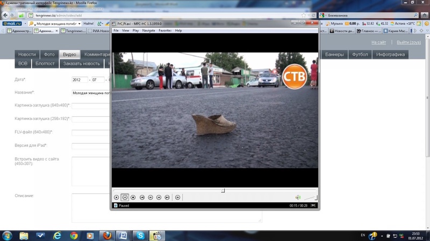Open the Navigate menu in MPC-HC
This screenshot has width=430, height=241.
pyautogui.click(x=148, y=31)
